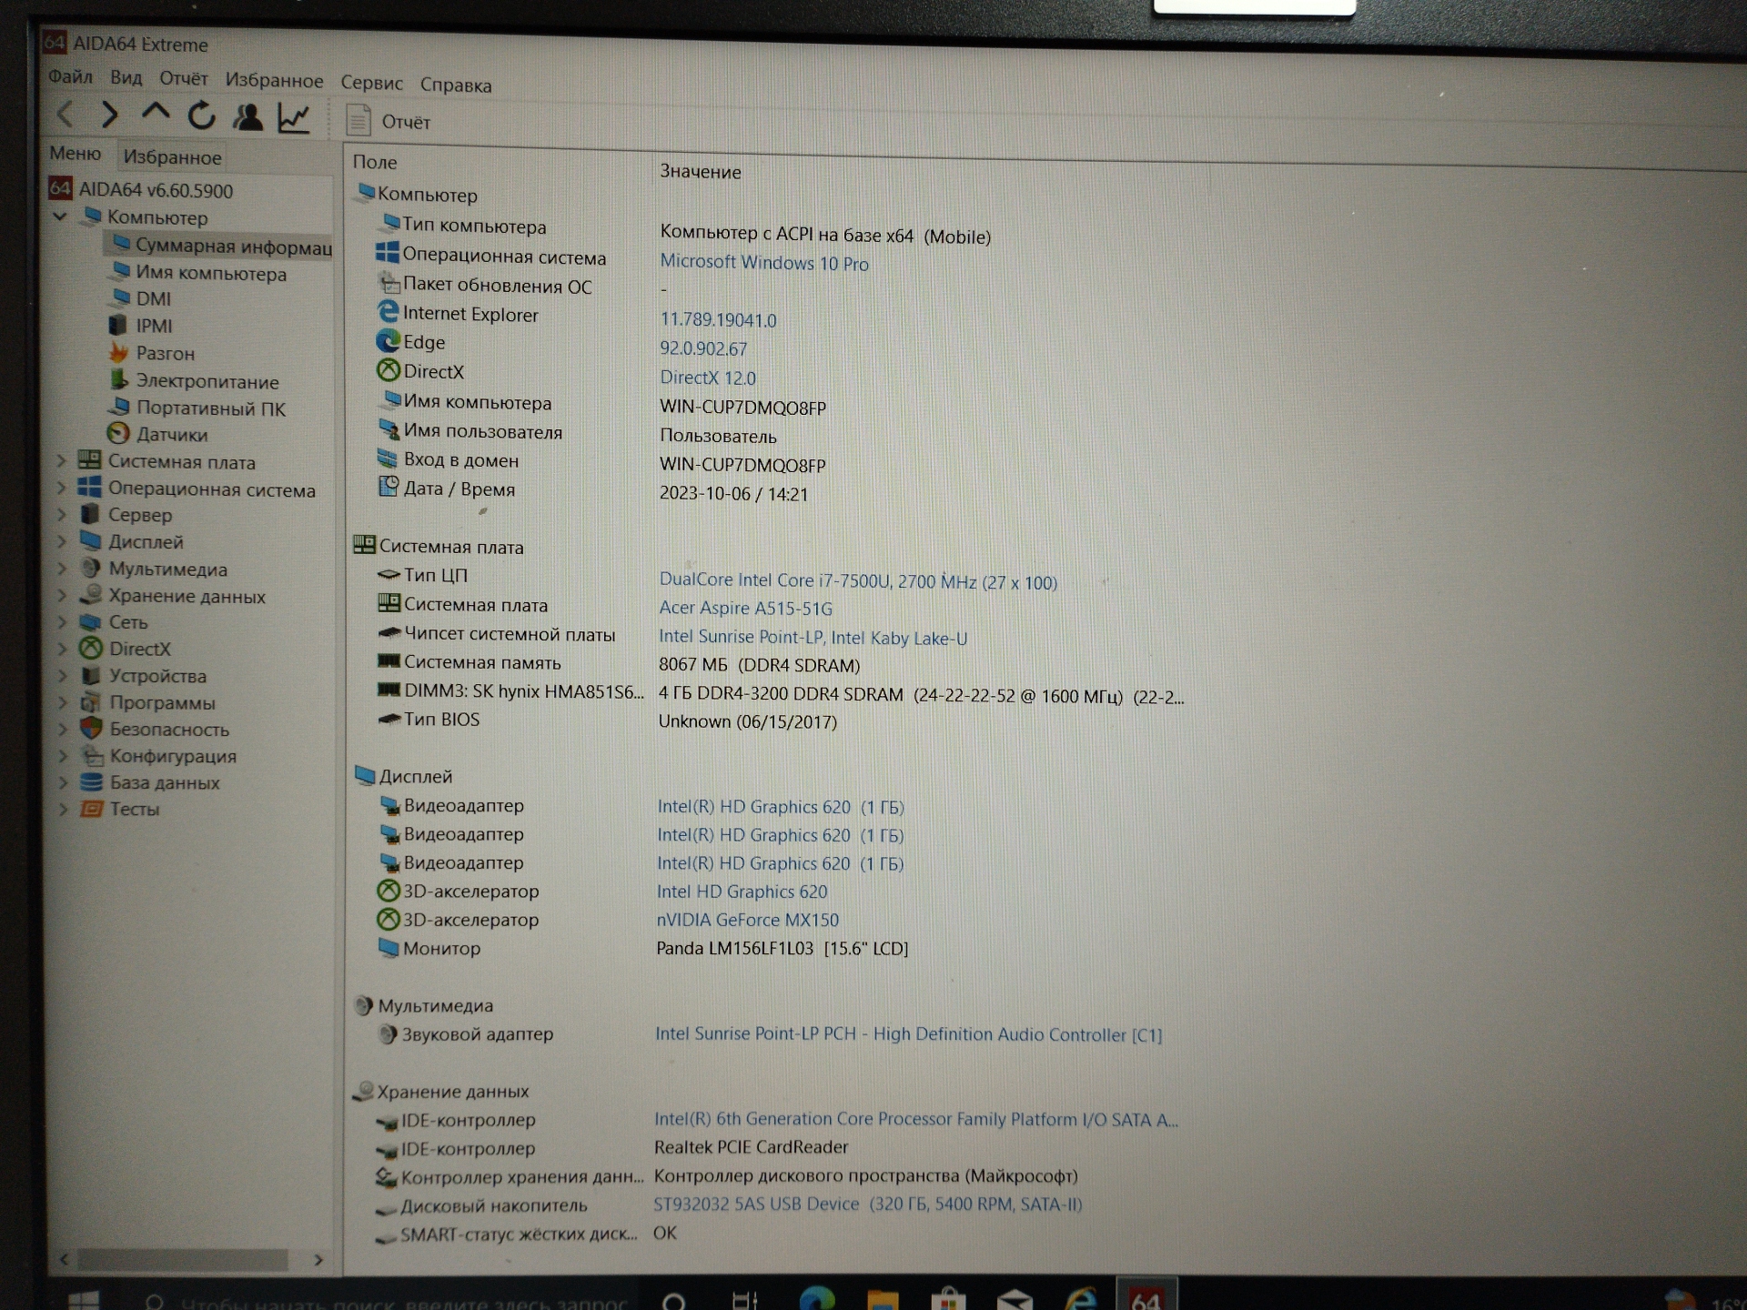Open the Acer Aspire A515-51G link
This screenshot has height=1310, width=1747.
[746, 608]
